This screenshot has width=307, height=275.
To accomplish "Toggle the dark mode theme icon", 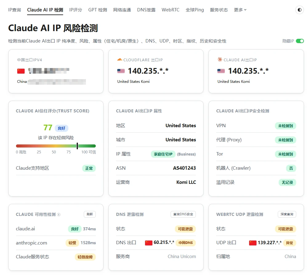I will tap(299, 10).
